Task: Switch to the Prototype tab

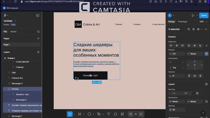Action: (x=182, y=22)
